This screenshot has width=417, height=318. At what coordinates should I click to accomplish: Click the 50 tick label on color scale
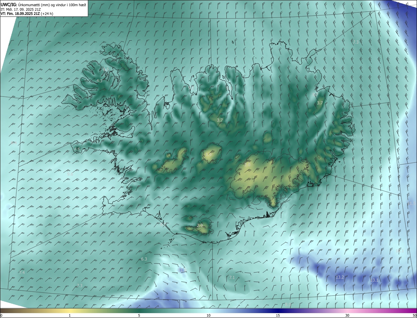[x=414, y=315]
